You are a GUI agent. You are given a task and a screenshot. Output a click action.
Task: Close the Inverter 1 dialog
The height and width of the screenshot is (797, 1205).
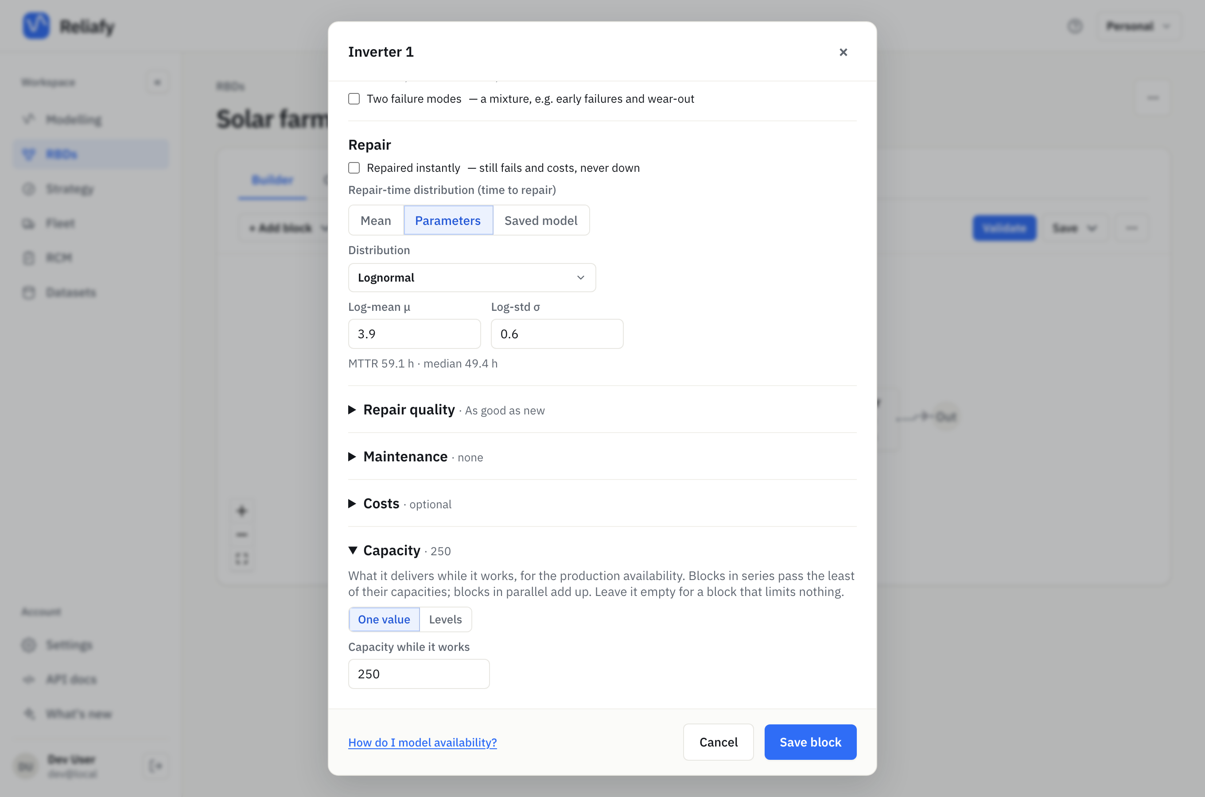(843, 52)
